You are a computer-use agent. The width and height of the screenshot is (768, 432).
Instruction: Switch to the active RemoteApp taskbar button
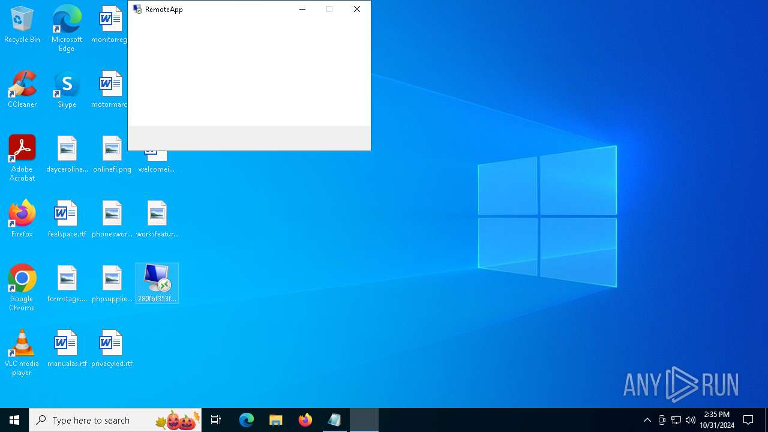pos(364,420)
